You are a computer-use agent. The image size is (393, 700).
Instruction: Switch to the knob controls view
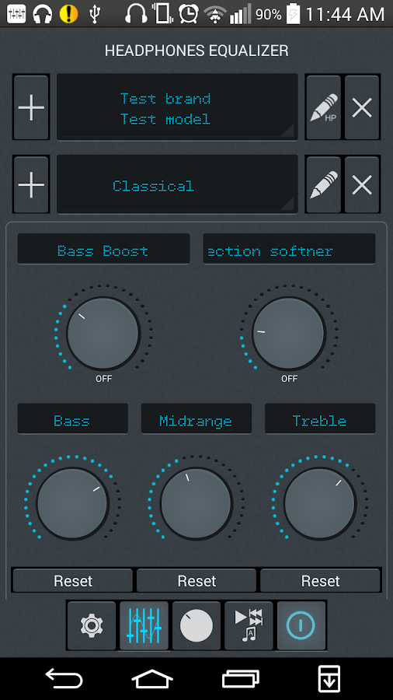[196, 625]
